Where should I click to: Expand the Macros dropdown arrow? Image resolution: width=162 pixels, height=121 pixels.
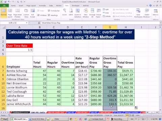(x=156, y=17)
